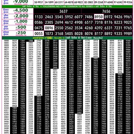The image size is (134, 134).
Task: Select 4908 in the 1,000 prize row
Action: click(79, 22)
